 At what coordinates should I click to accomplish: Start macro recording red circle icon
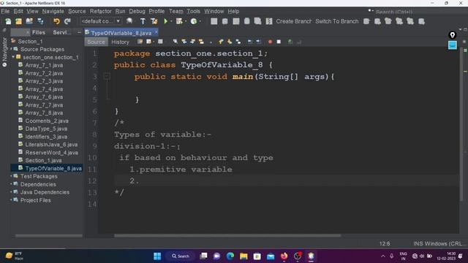(270, 42)
